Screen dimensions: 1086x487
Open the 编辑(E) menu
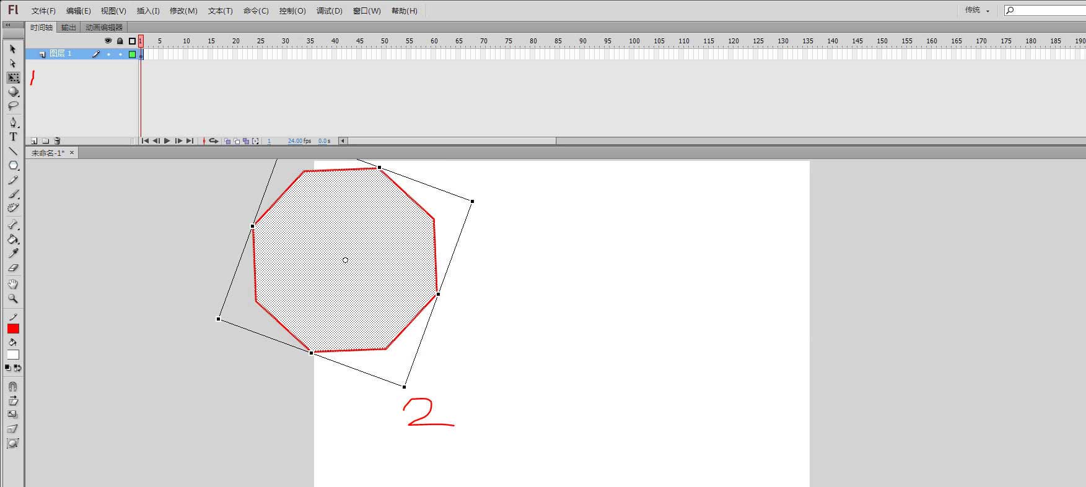[79, 11]
